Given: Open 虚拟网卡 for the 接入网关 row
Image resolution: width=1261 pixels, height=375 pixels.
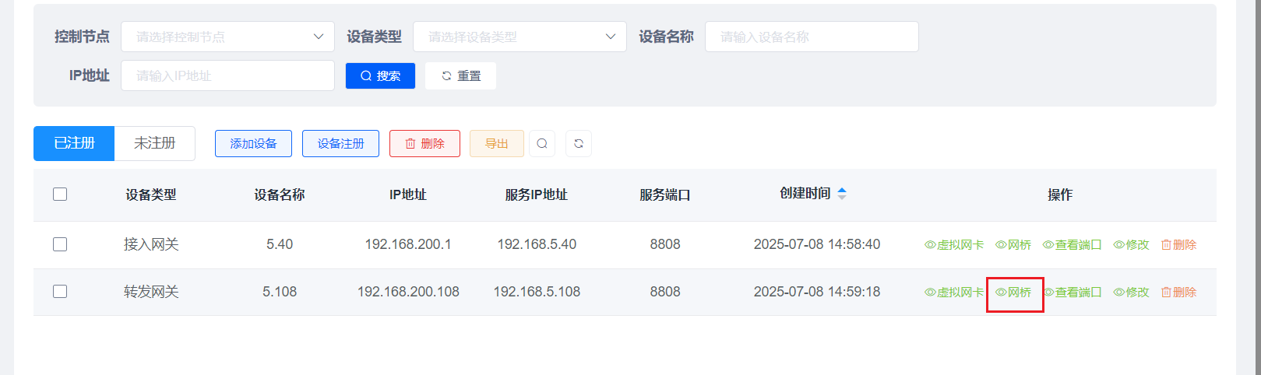Looking at the screenshot, I should [x=953, y=244].
